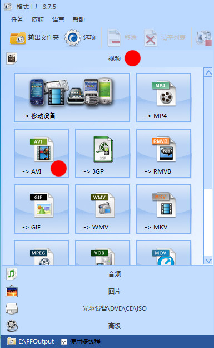
Task: Open the 任务 task menu
Action: pyautogui.click(x=17, y=19)
